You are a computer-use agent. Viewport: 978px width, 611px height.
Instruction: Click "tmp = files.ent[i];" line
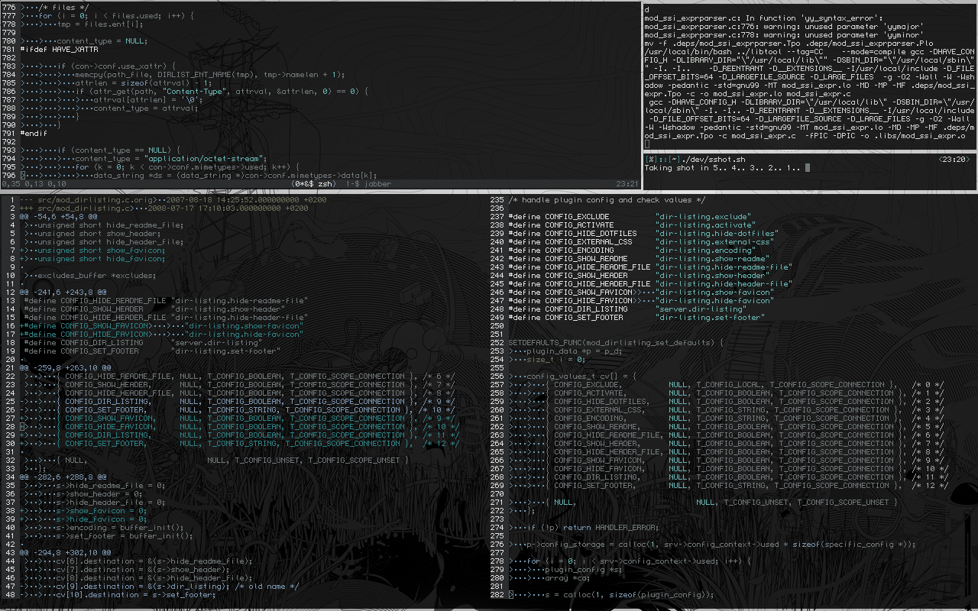[x=100, y=24]
